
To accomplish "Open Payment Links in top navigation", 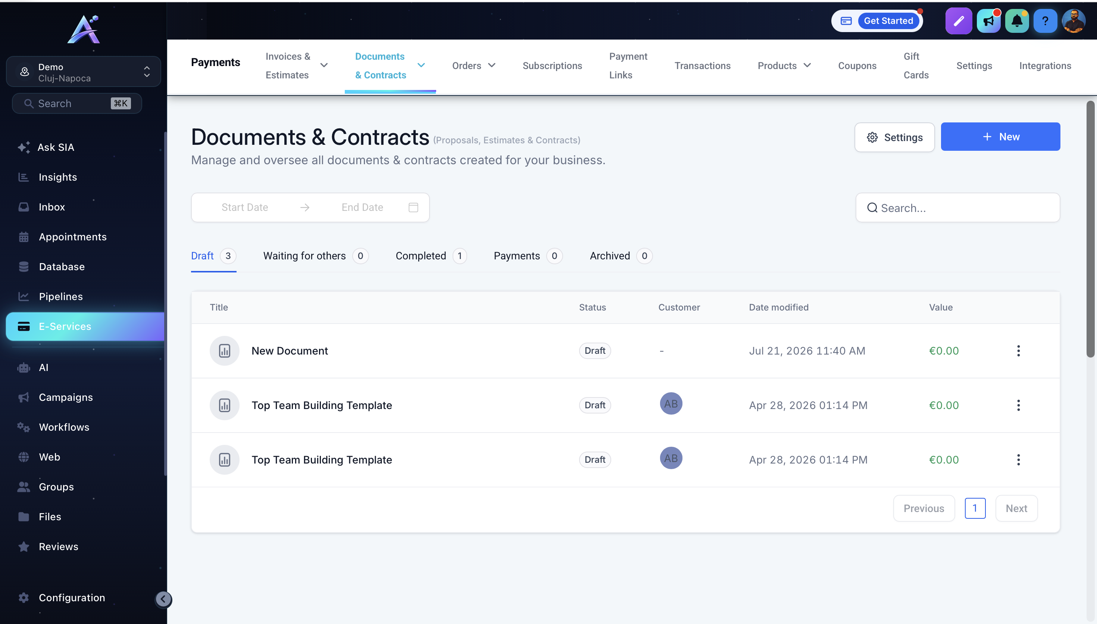I will point(628,66).
